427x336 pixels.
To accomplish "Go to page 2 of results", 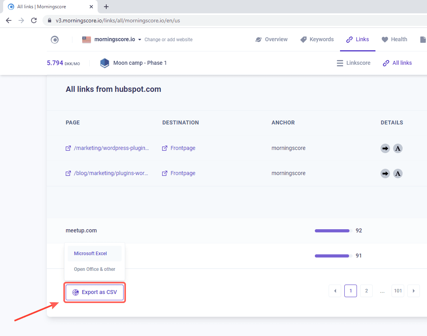I will pos(366,291).
